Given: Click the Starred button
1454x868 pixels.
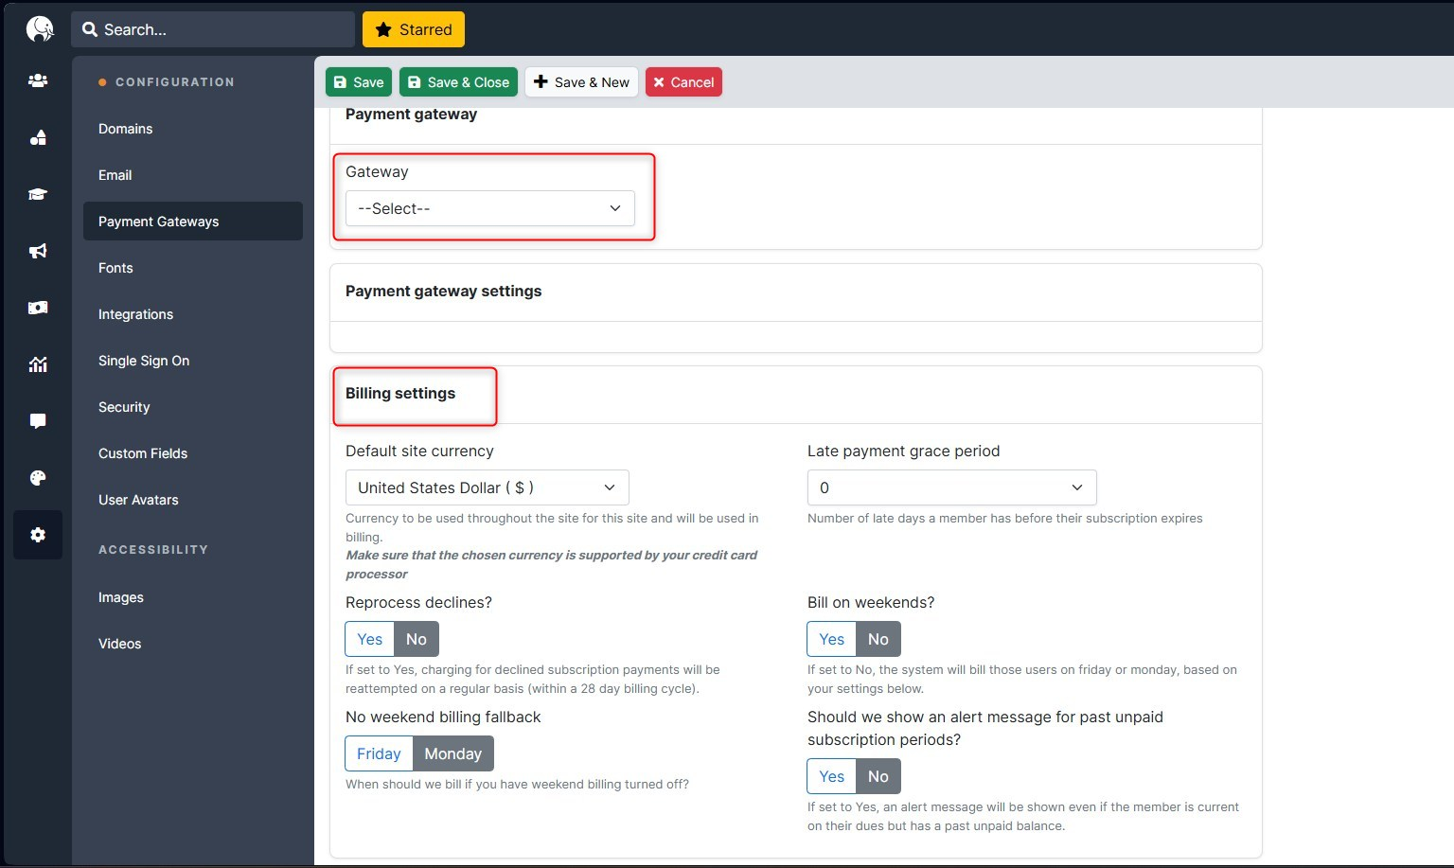Looking at the screenshot, I should [x=414, y=29].
